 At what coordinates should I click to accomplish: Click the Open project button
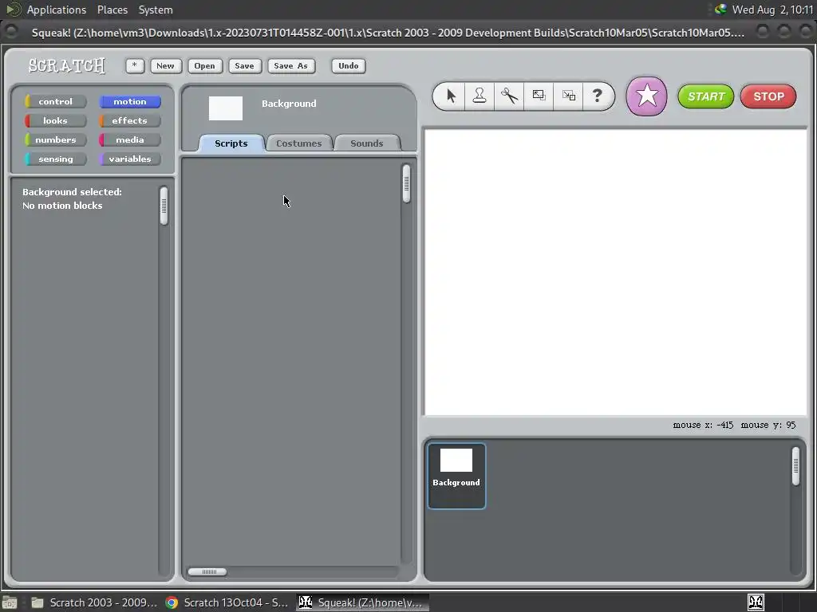205,65
